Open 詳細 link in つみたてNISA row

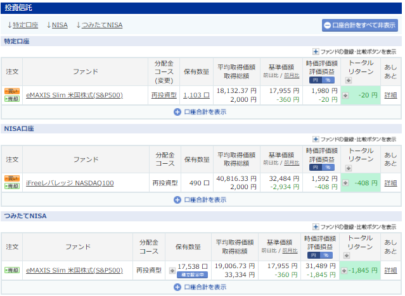pyautogui.click(x=390, y=271)
